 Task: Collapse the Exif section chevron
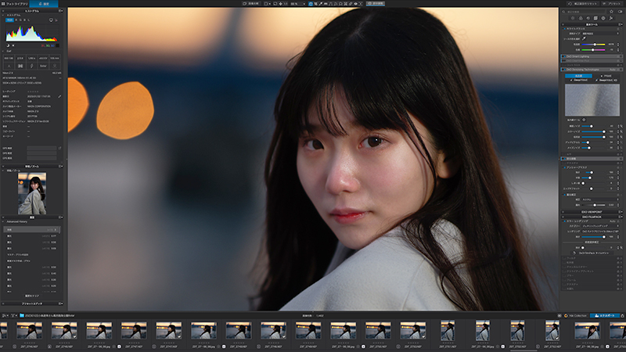[3, 51]
